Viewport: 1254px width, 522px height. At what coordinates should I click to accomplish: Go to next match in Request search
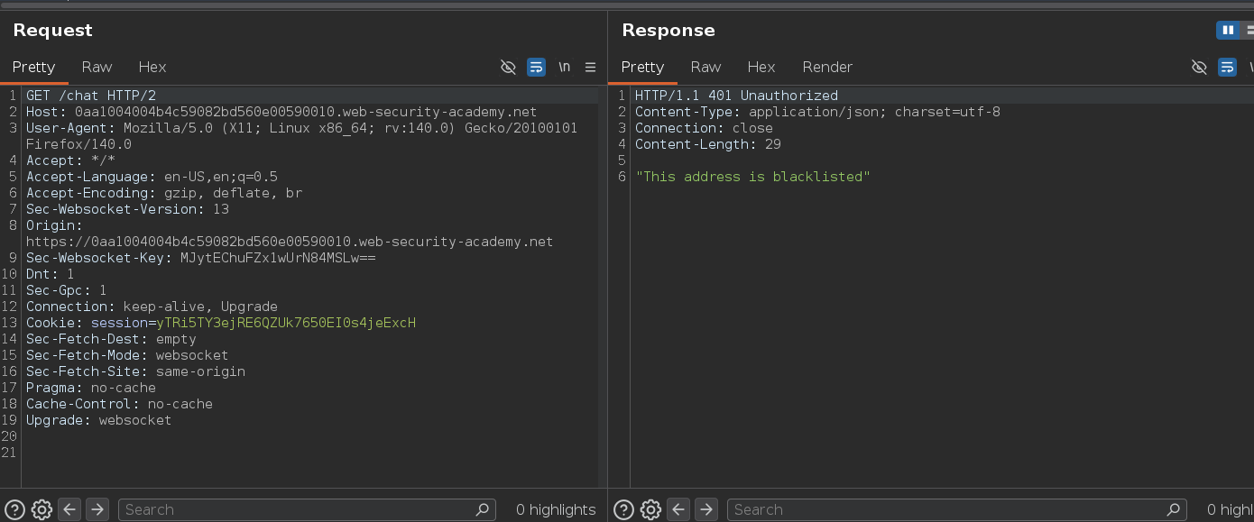(x=97, y=509)
